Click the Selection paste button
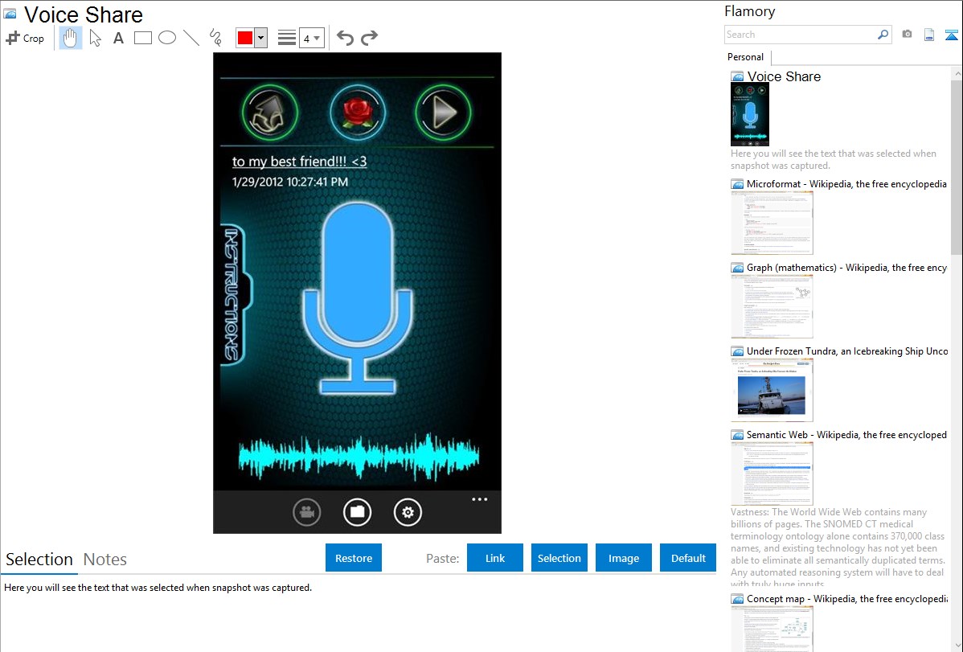Screen dimensions: 963x652 click(559, 558)
